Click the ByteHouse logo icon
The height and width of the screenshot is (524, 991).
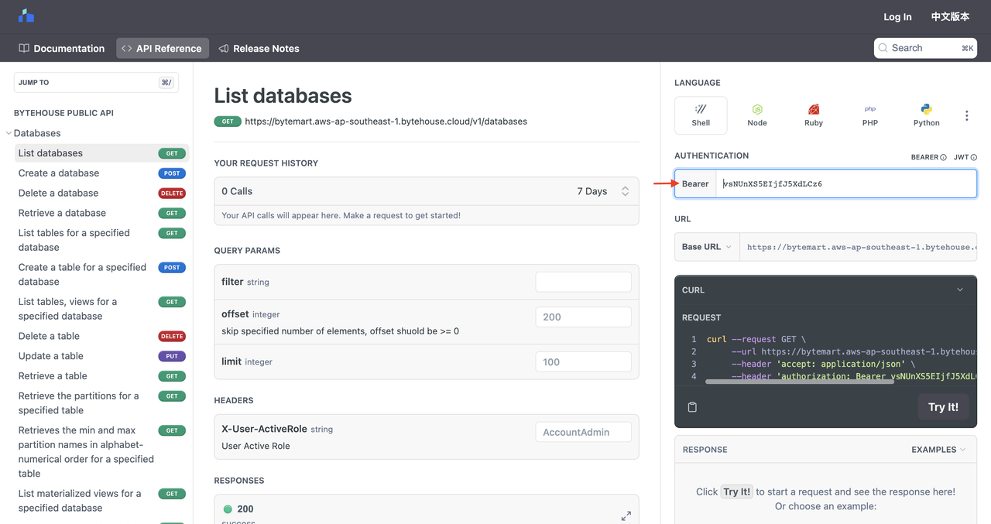coord(26,15)
